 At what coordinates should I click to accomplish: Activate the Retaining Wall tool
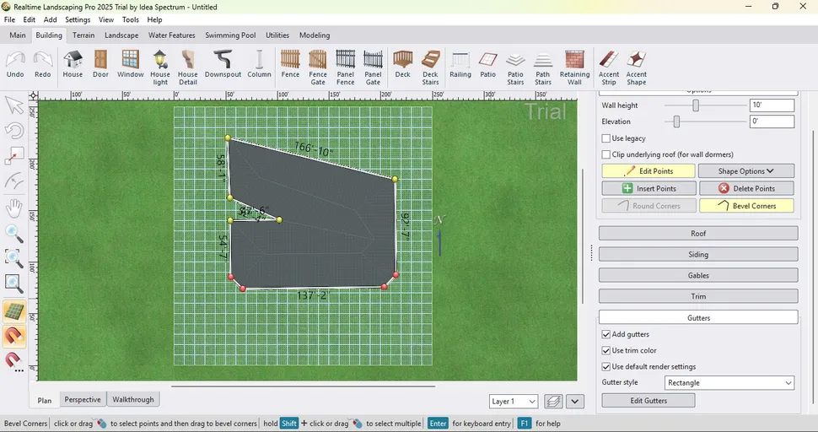pyautogui.click(x=574, y=66)
